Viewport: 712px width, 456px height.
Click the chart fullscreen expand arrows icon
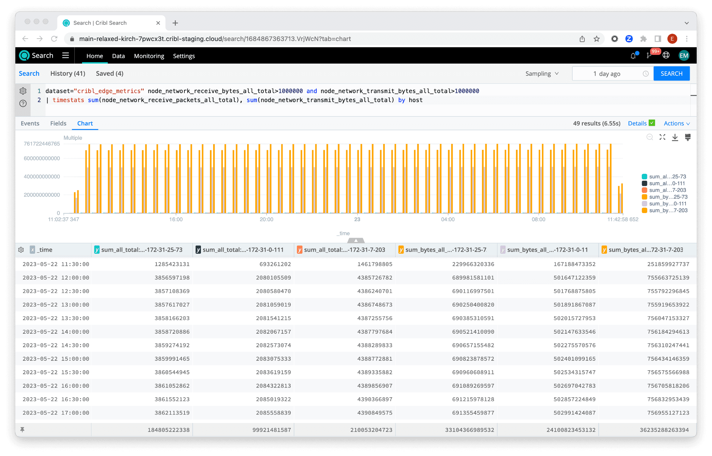click(x=662, y=137)
